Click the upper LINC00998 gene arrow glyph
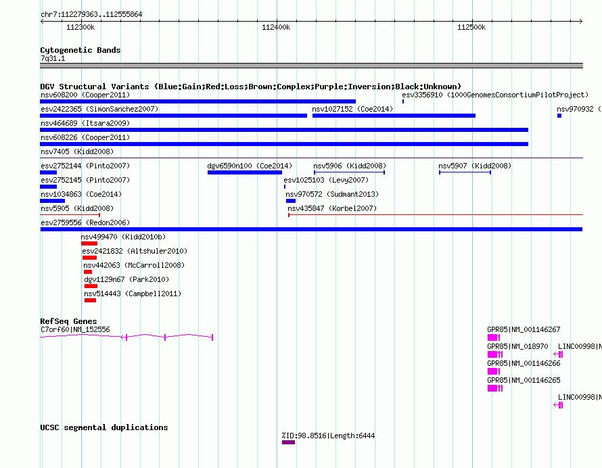The width and height of the screenshot is (602, 468). (x=558, y=354)
